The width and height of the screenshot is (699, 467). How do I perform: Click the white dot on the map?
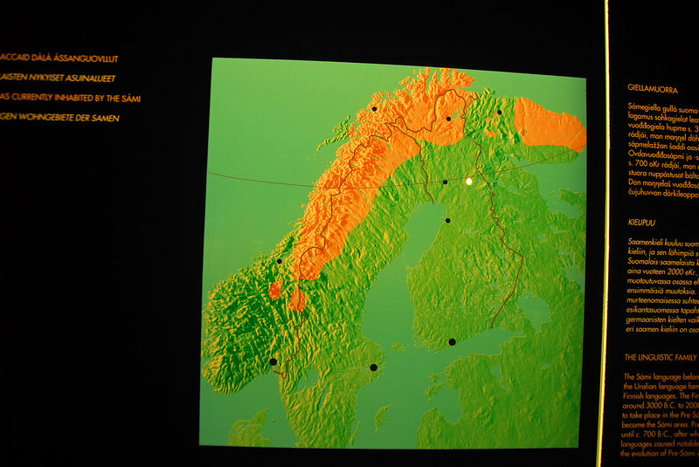469,182
